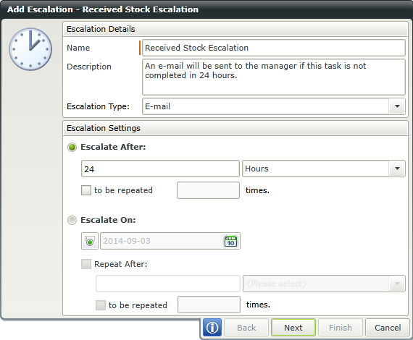This screenshot has height=340, width=413.
Task: Enable the top 'to be repeated' checkbox
Action: [x=86, y=190]
